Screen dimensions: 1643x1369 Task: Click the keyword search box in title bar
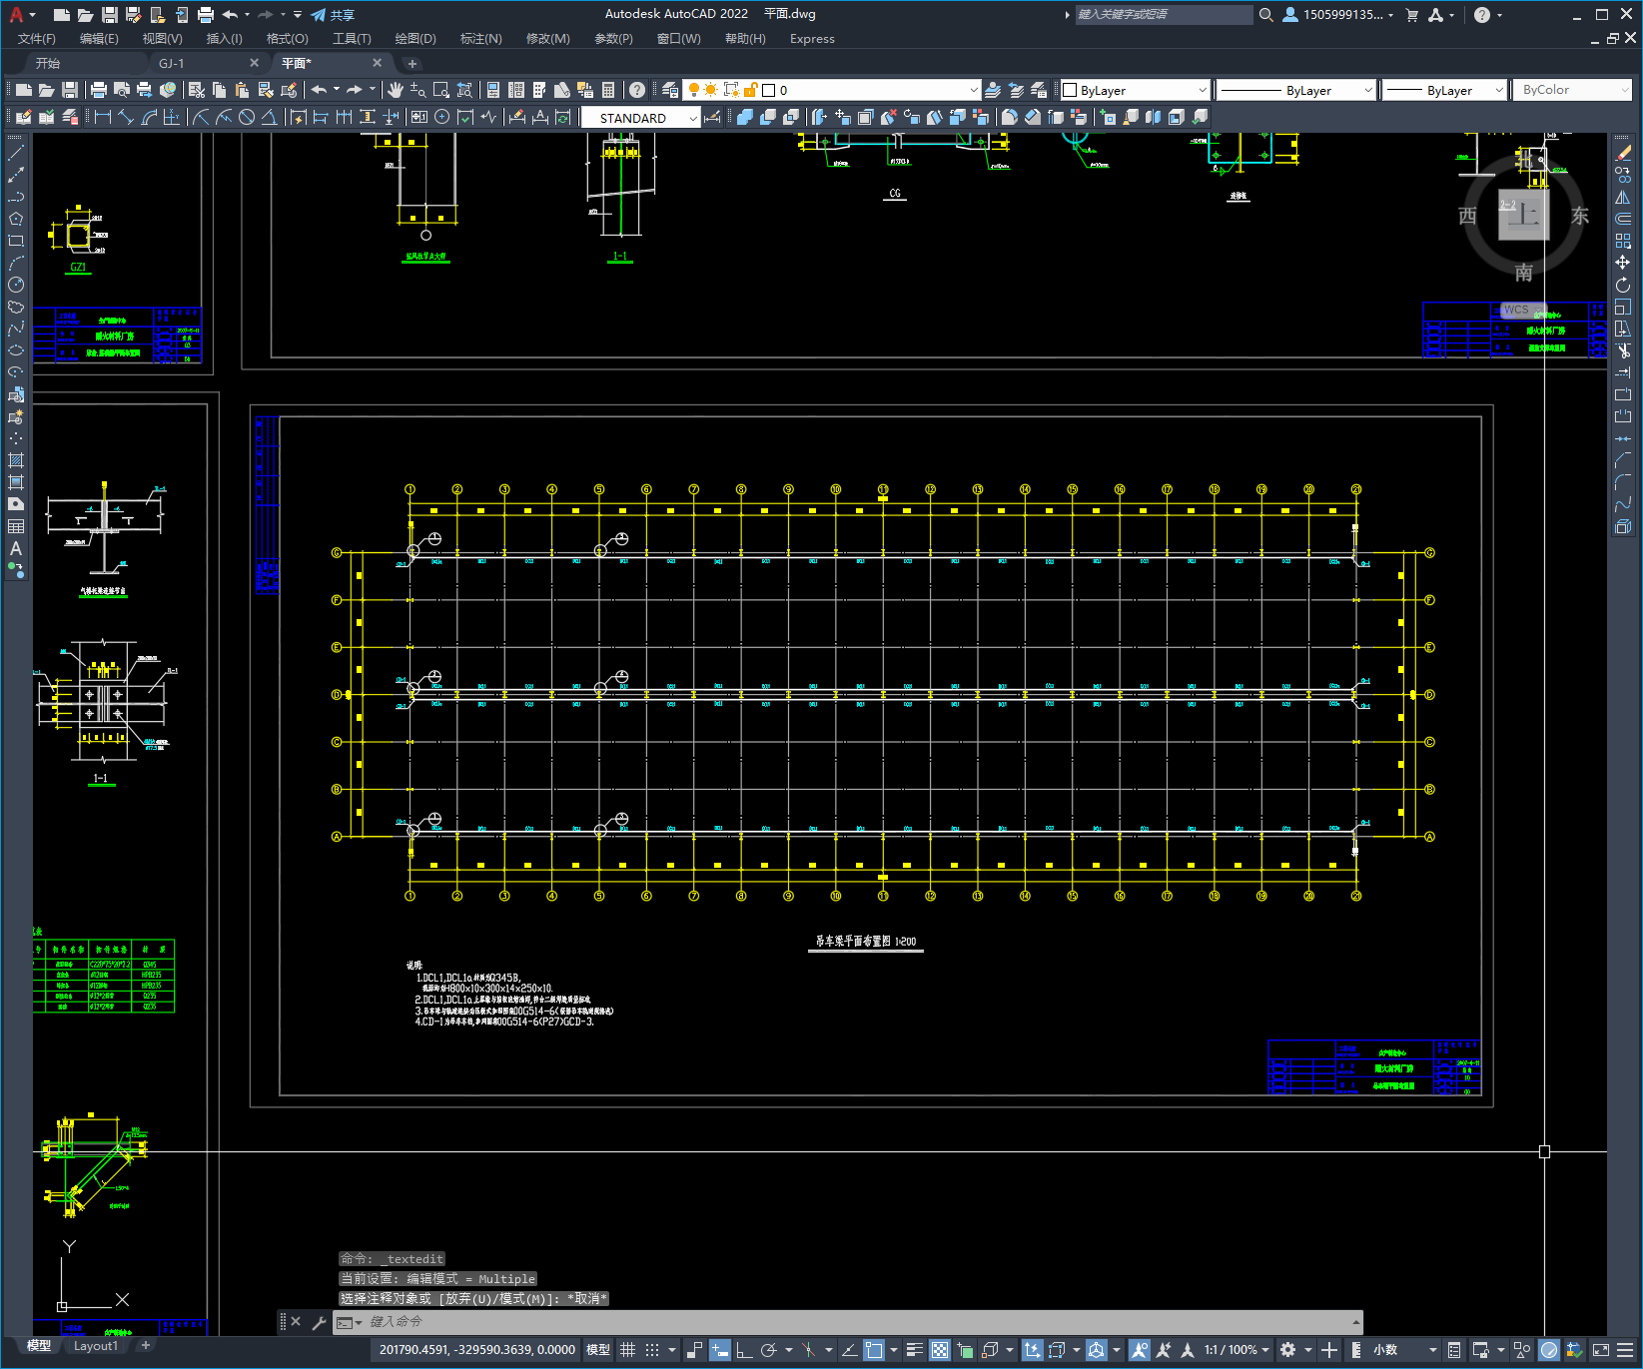1164,15
